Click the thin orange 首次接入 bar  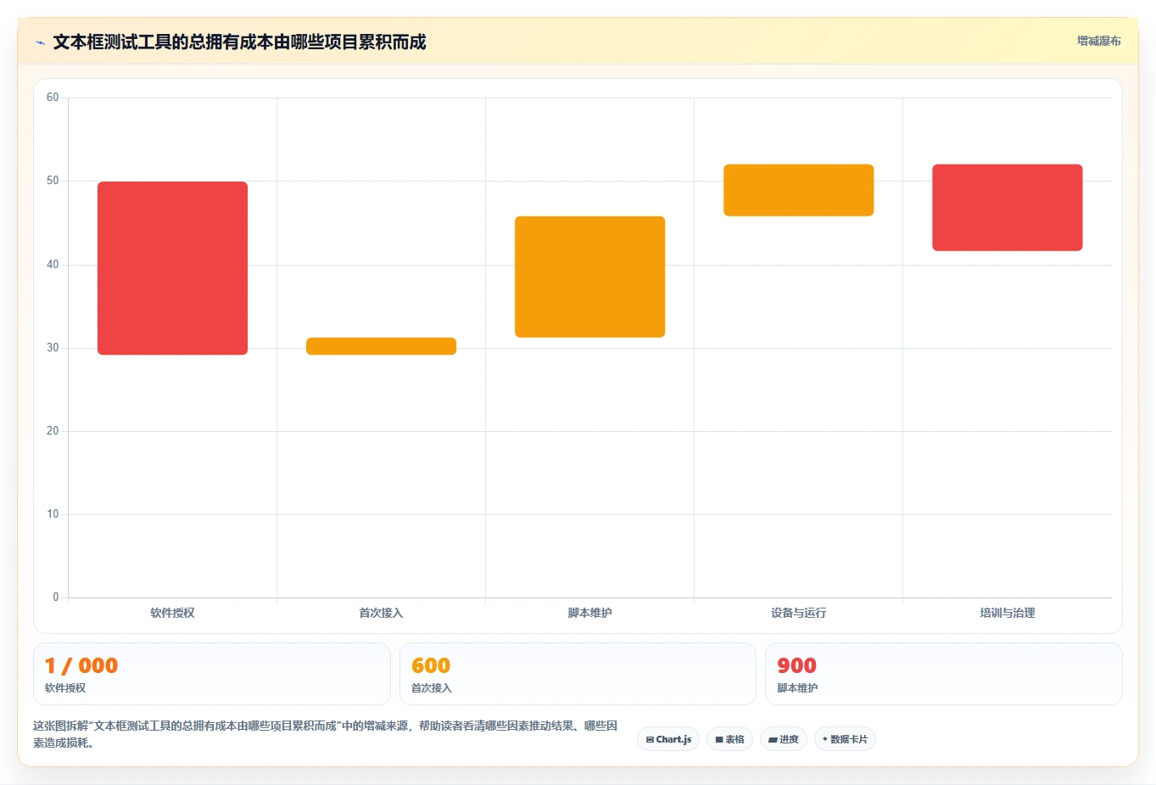pyautogui.click(x=381, y=346)
